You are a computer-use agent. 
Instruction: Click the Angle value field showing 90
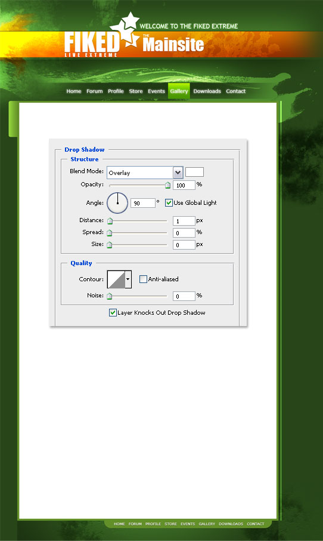pos(143,203)
